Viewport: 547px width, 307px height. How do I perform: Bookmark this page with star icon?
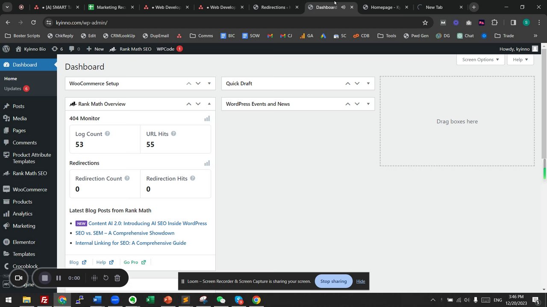pyautogui.click(x=425, y=23)
